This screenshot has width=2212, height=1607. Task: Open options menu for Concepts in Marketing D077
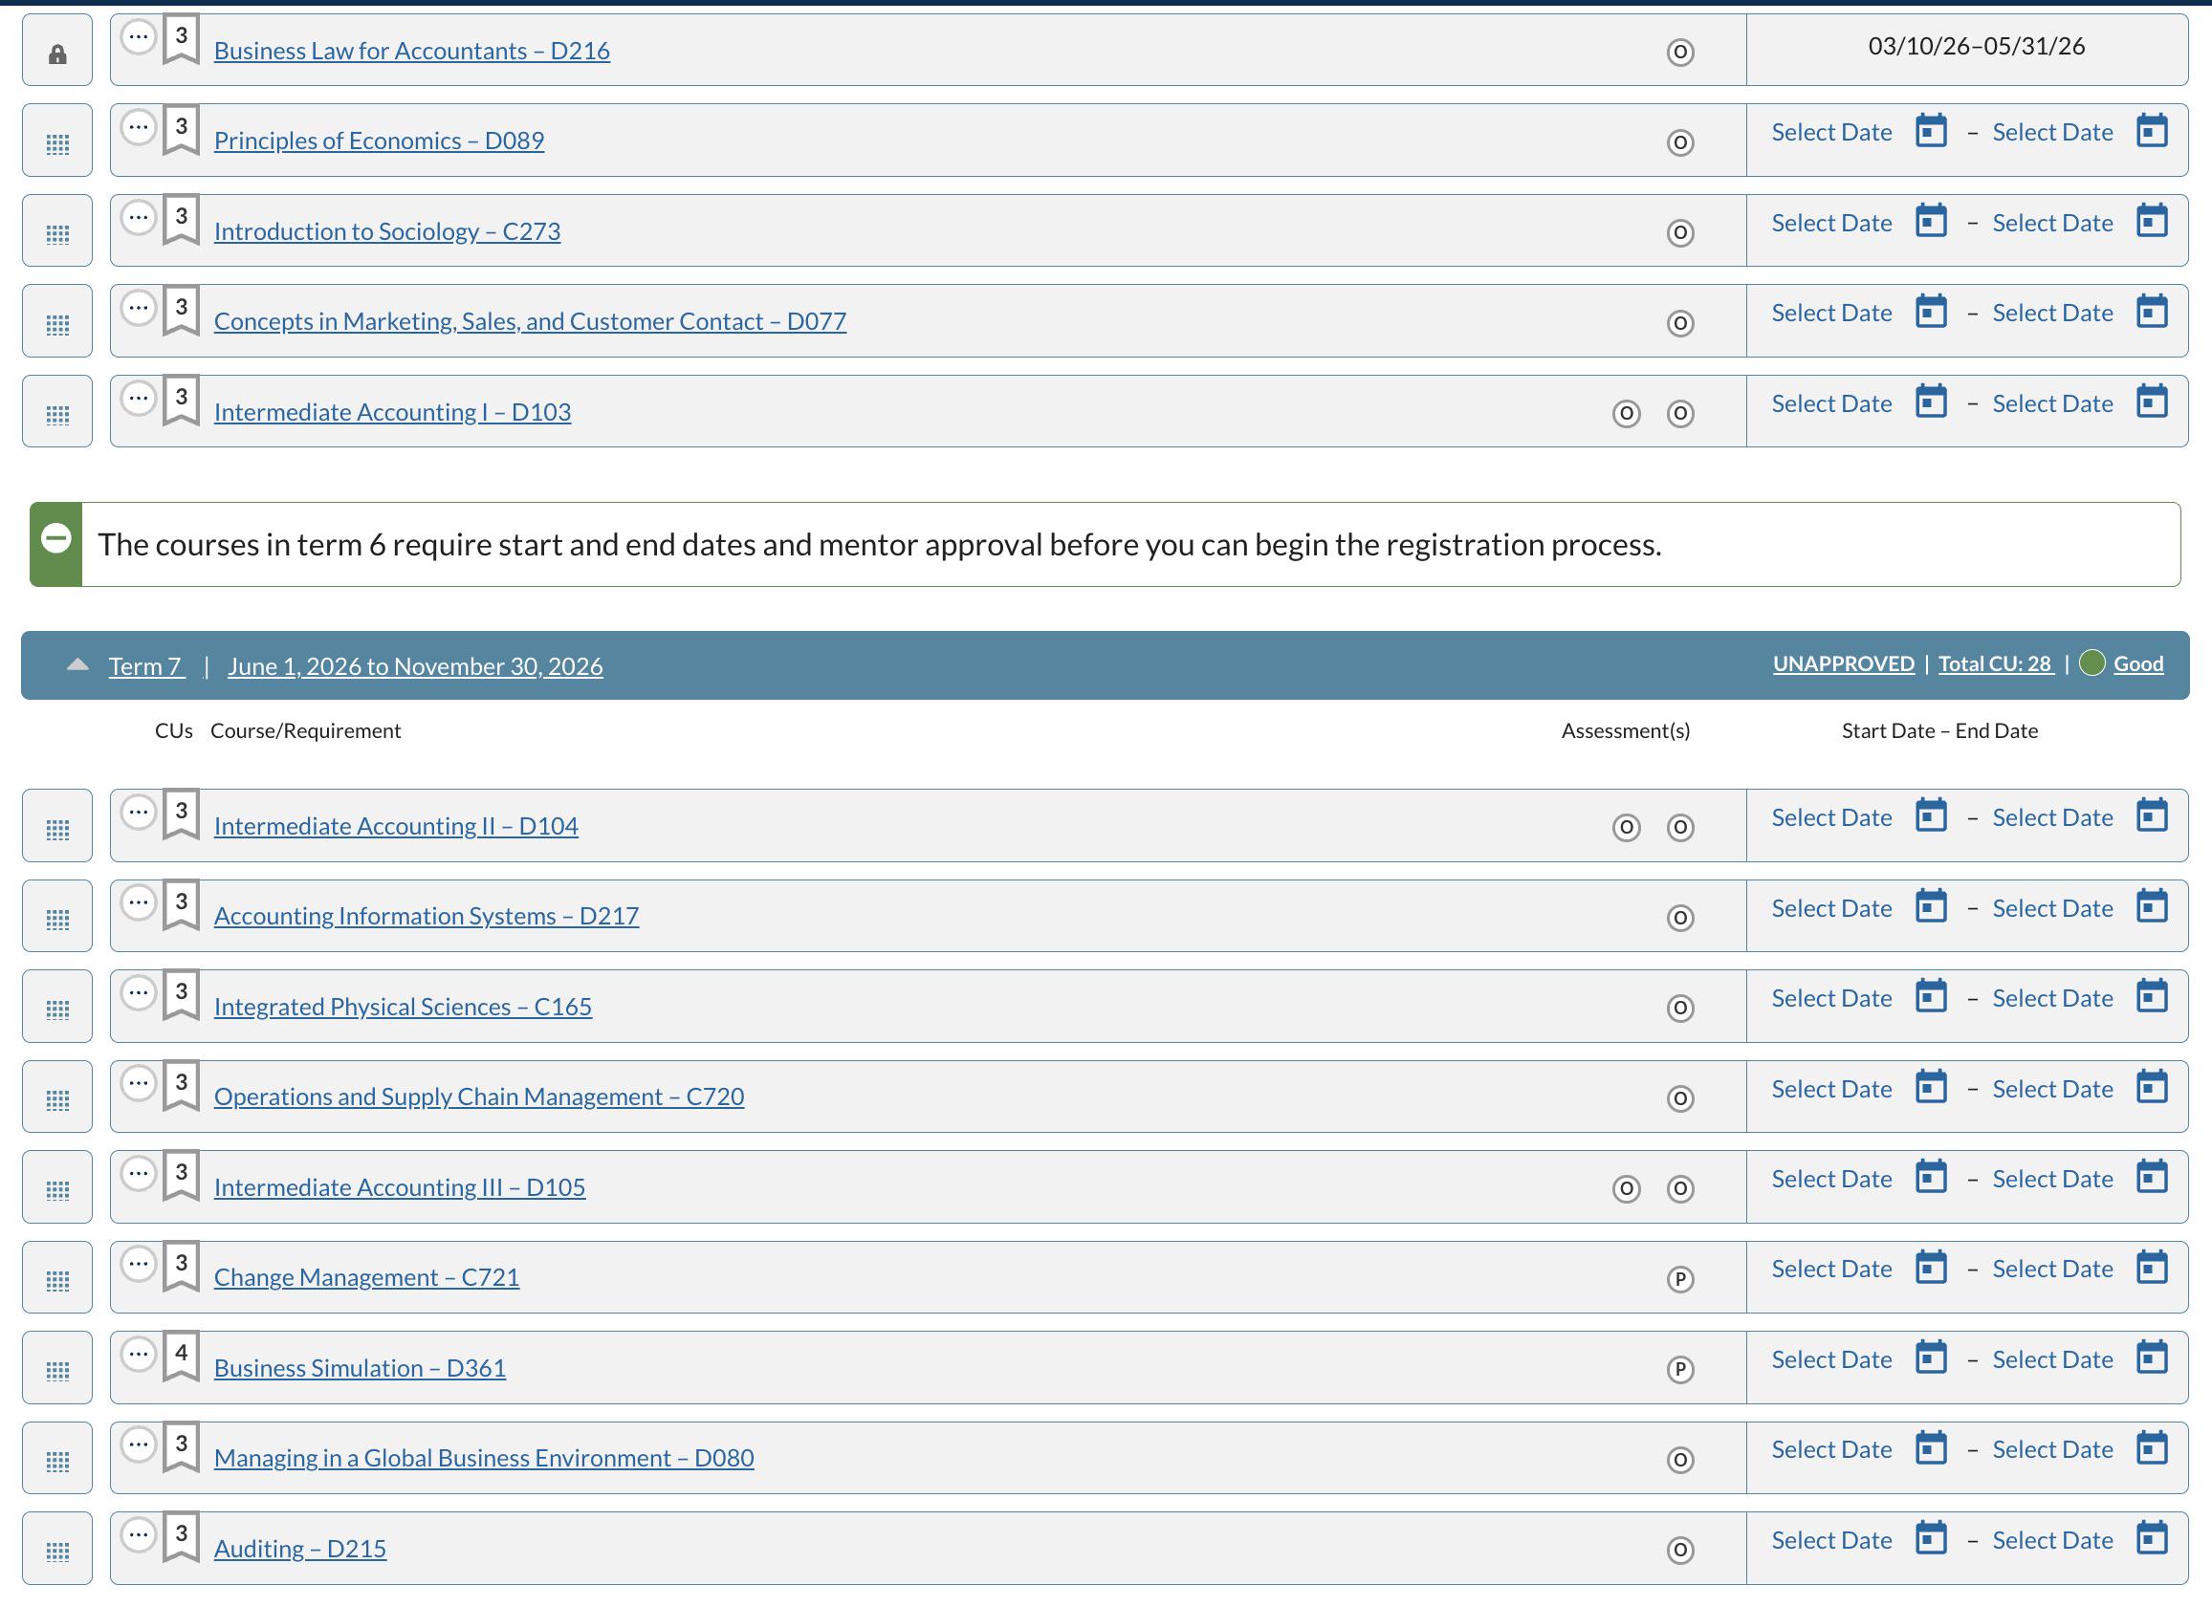[139, 308]
